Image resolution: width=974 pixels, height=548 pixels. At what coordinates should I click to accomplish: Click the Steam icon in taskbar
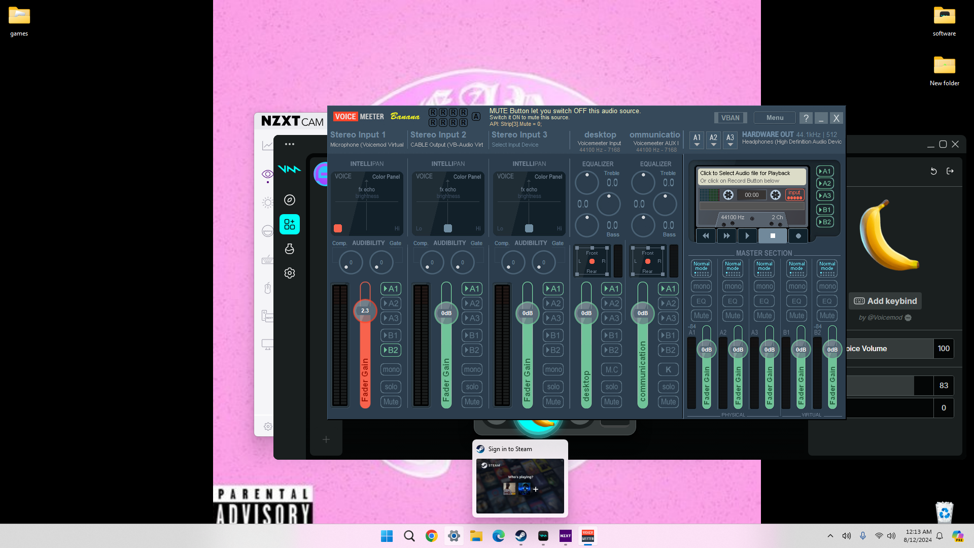point(521,536)
